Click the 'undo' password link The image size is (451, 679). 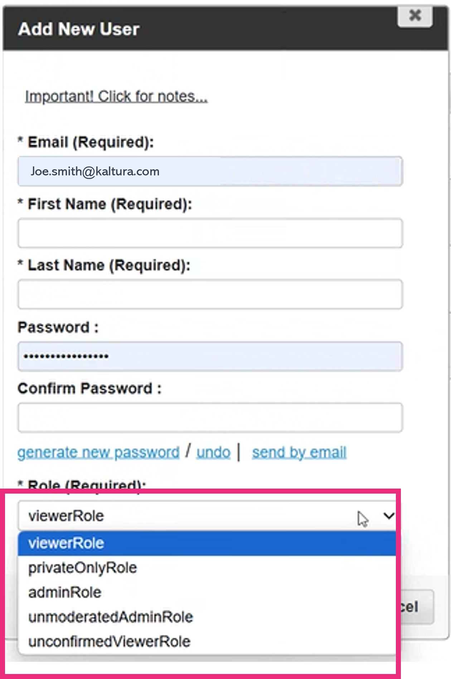(x=213, y=452)
